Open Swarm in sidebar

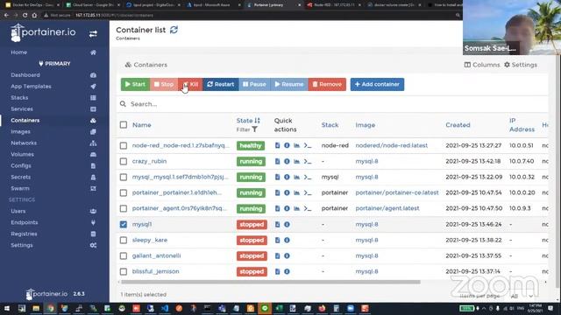click(x=20, y=189)
